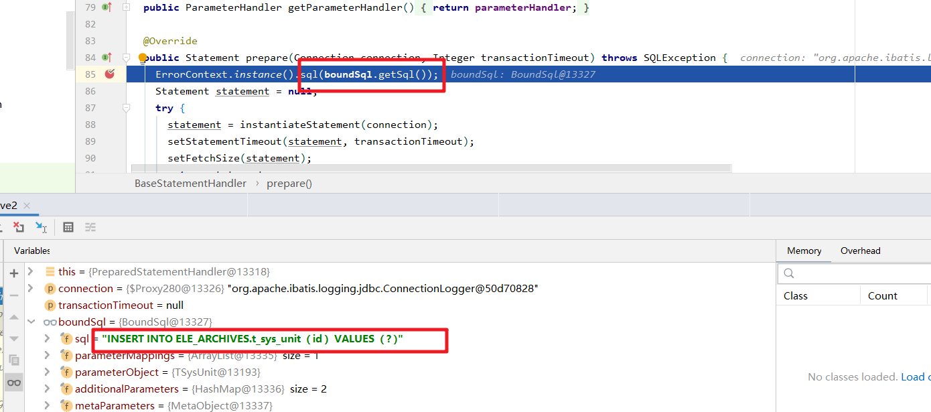
Task: Click BaseStatementHandler in the breadcrumb
Action: [x=190, y=183]
